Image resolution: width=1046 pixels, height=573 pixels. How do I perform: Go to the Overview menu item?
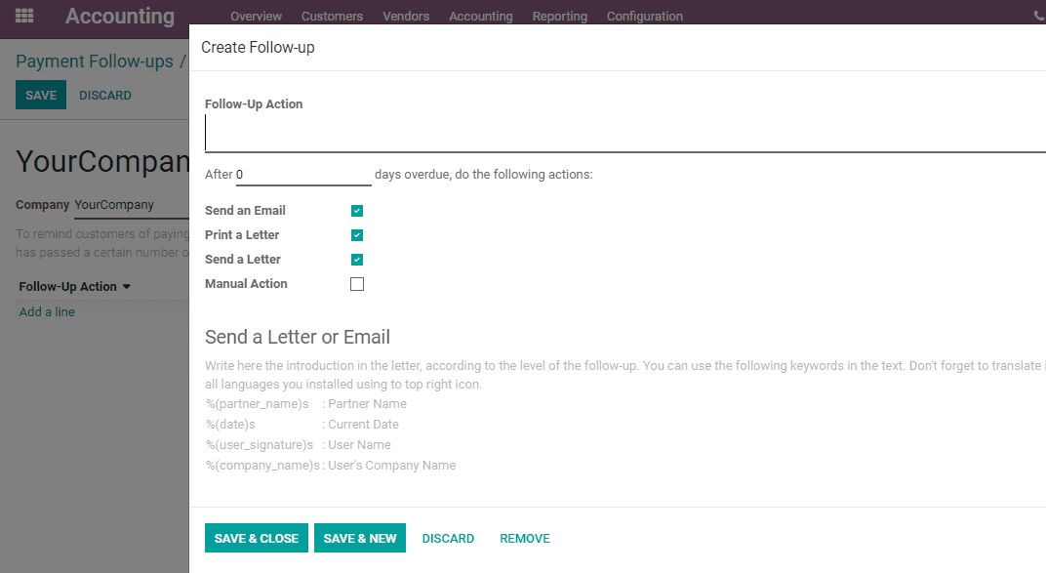(257, 16)
